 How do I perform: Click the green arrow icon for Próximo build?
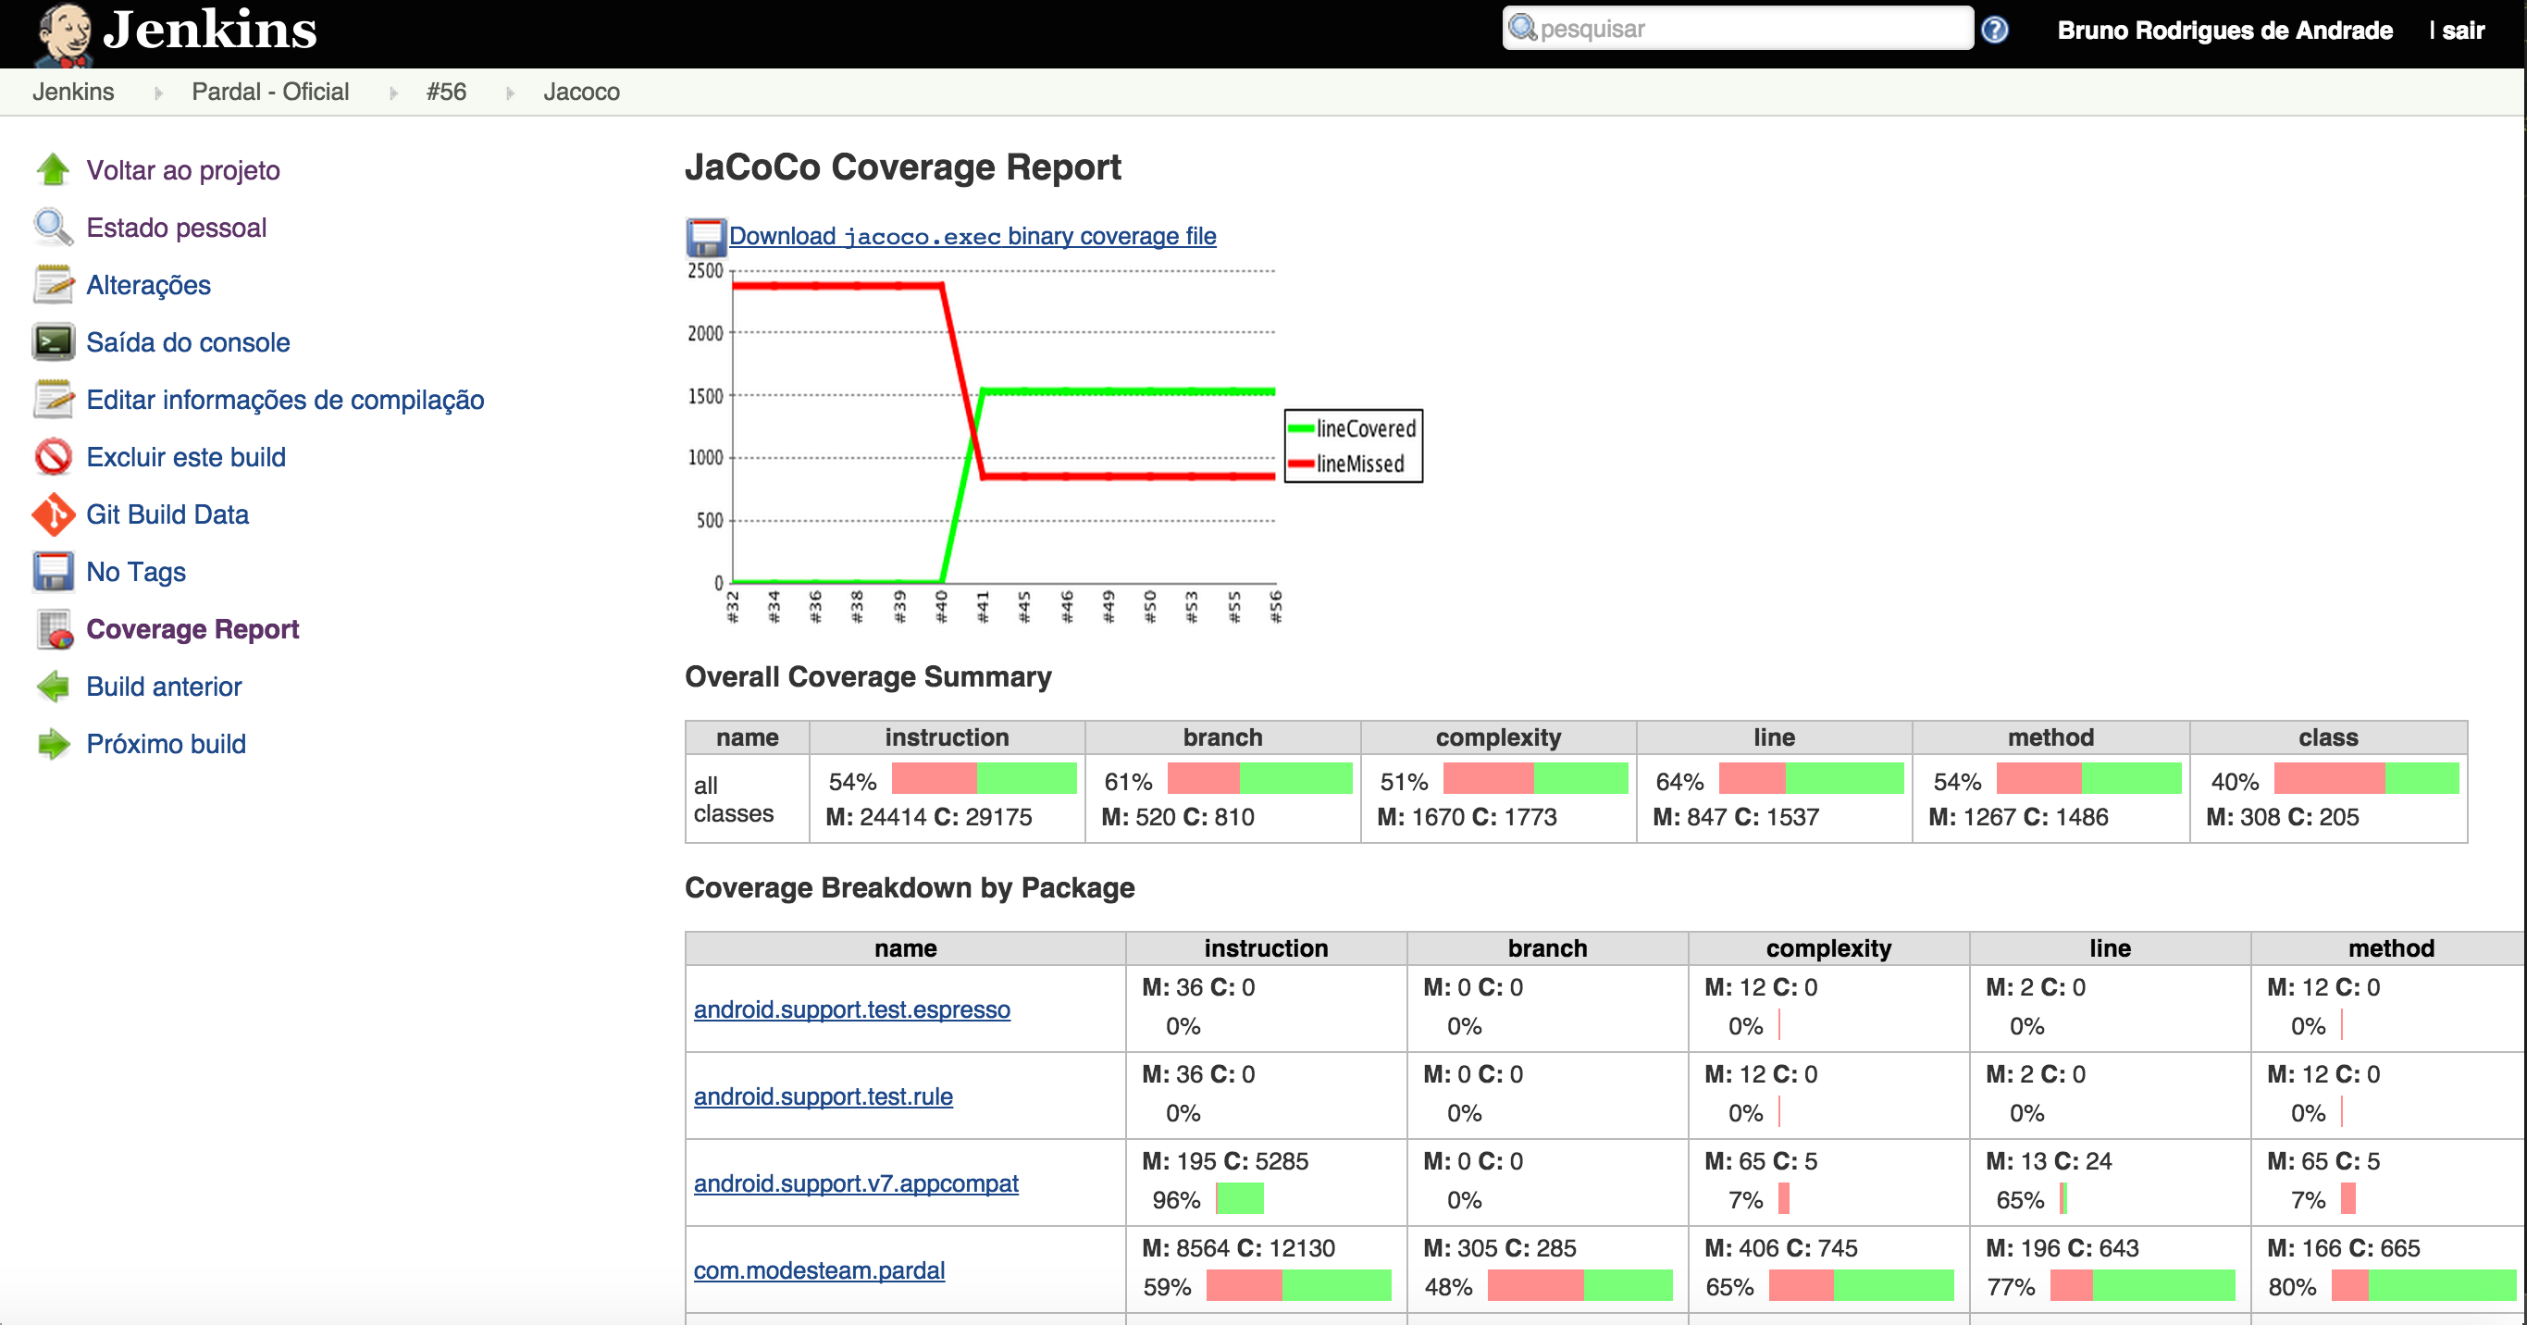coord(53,742)
